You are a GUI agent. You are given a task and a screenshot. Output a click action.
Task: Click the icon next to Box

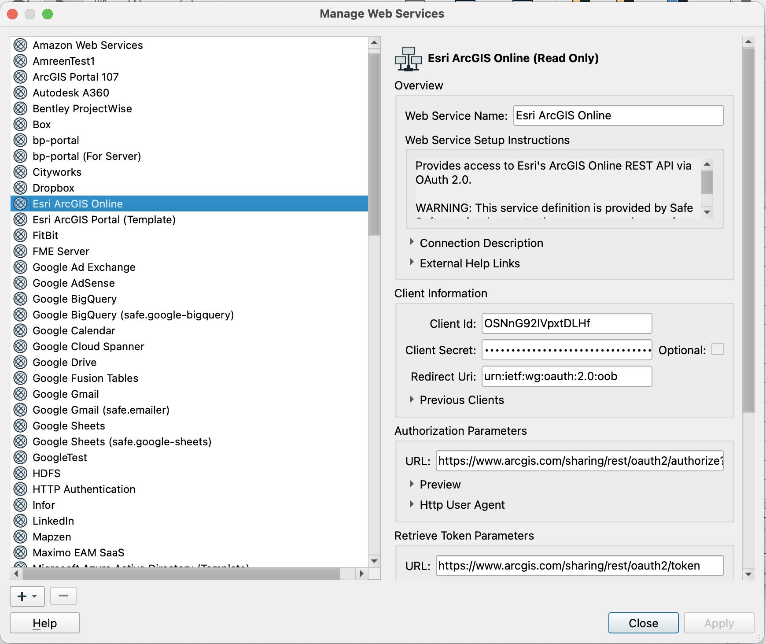click(20, 124)
